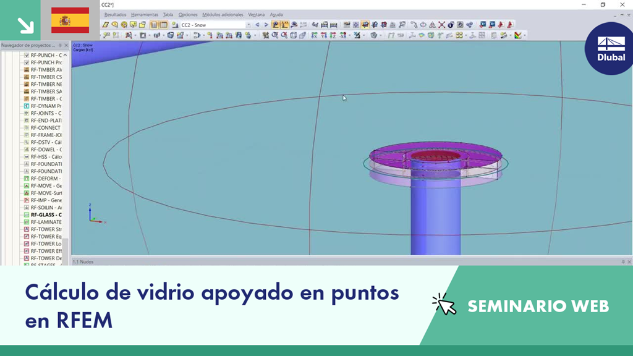Click the show results eye icon
This screenshot has width=633, height=356.
pyautogui.click(x=294, y=25)
